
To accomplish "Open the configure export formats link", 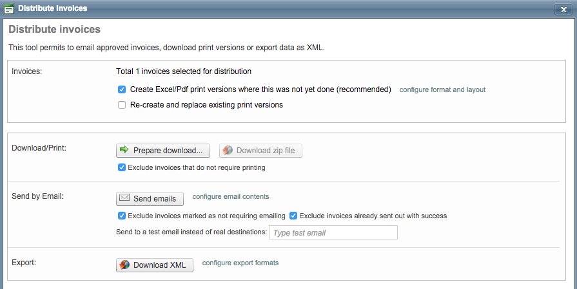I will point(240,263).
